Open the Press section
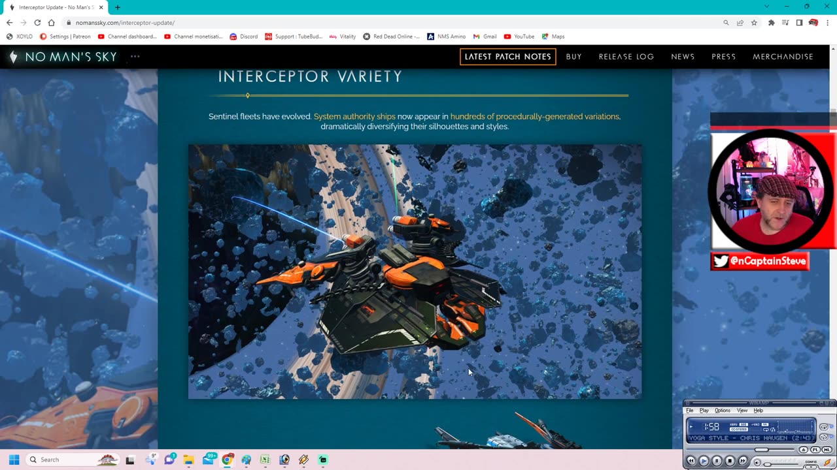The height and width of the screenshot is (470, 837). coord(723,57)
